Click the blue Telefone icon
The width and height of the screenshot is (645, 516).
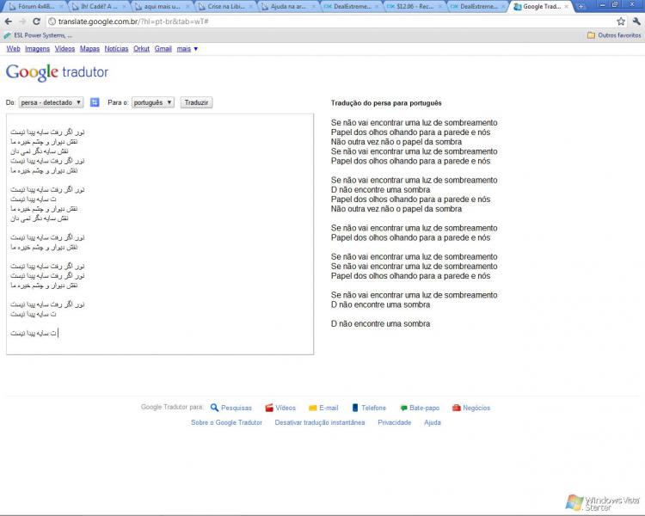tap(355, 408)
